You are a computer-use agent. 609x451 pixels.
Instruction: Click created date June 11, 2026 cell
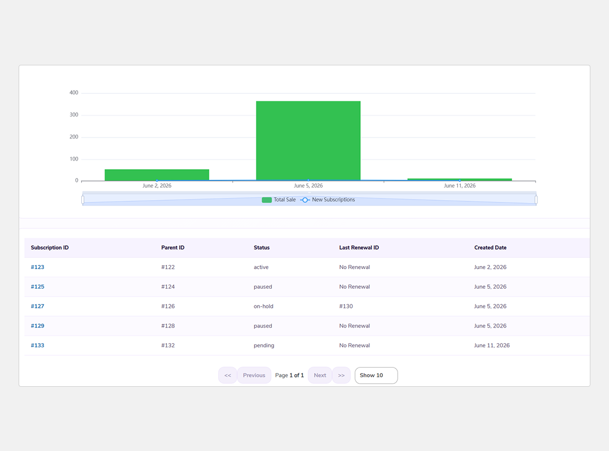[x=492, y=346]
